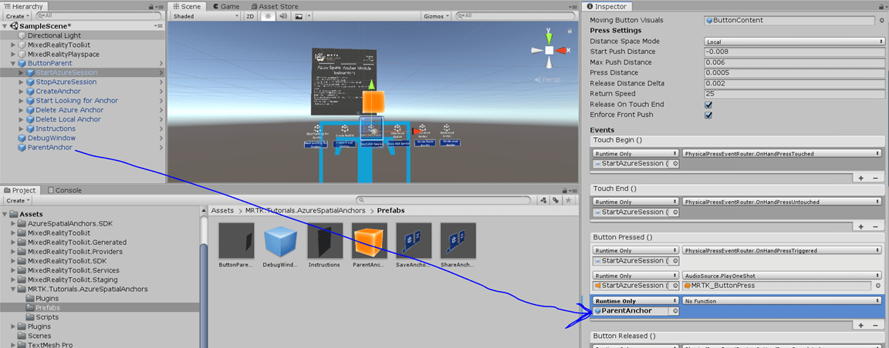The image size is (889, 348).
Task: Click search by type icon in Project
Action: [543, 200]
